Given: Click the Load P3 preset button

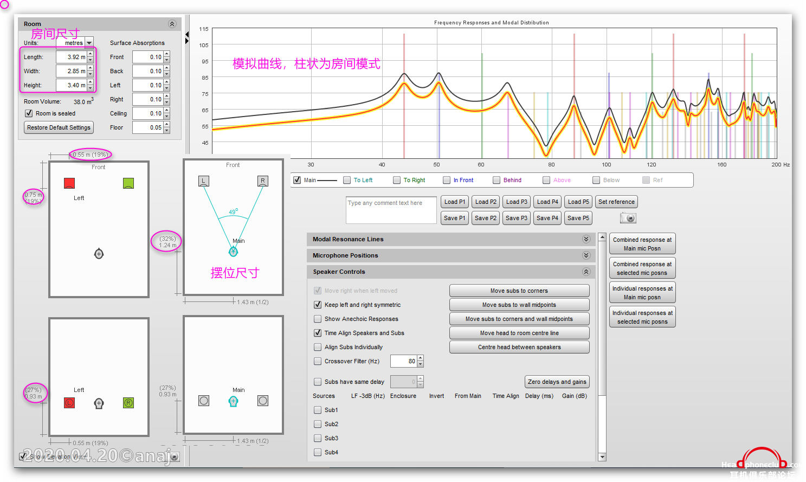Looking at the screenshot, I should pos(516,202).
